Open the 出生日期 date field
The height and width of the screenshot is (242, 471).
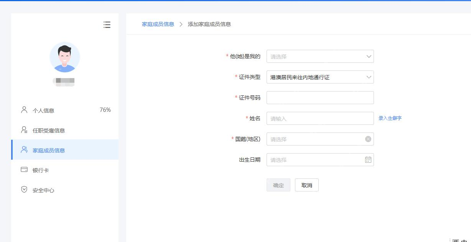[x=320, y=160]
